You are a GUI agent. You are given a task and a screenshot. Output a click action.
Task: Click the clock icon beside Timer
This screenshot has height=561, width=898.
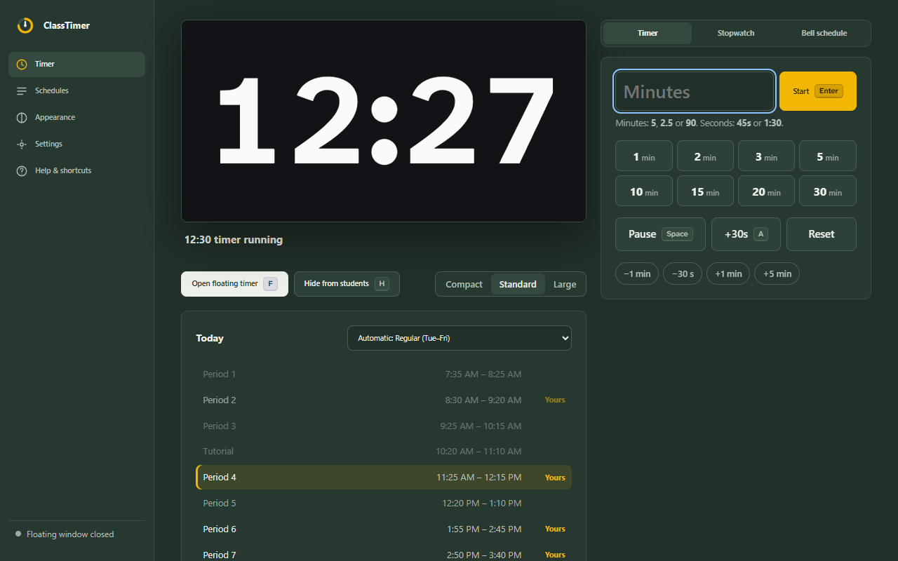tap(22, 65)
